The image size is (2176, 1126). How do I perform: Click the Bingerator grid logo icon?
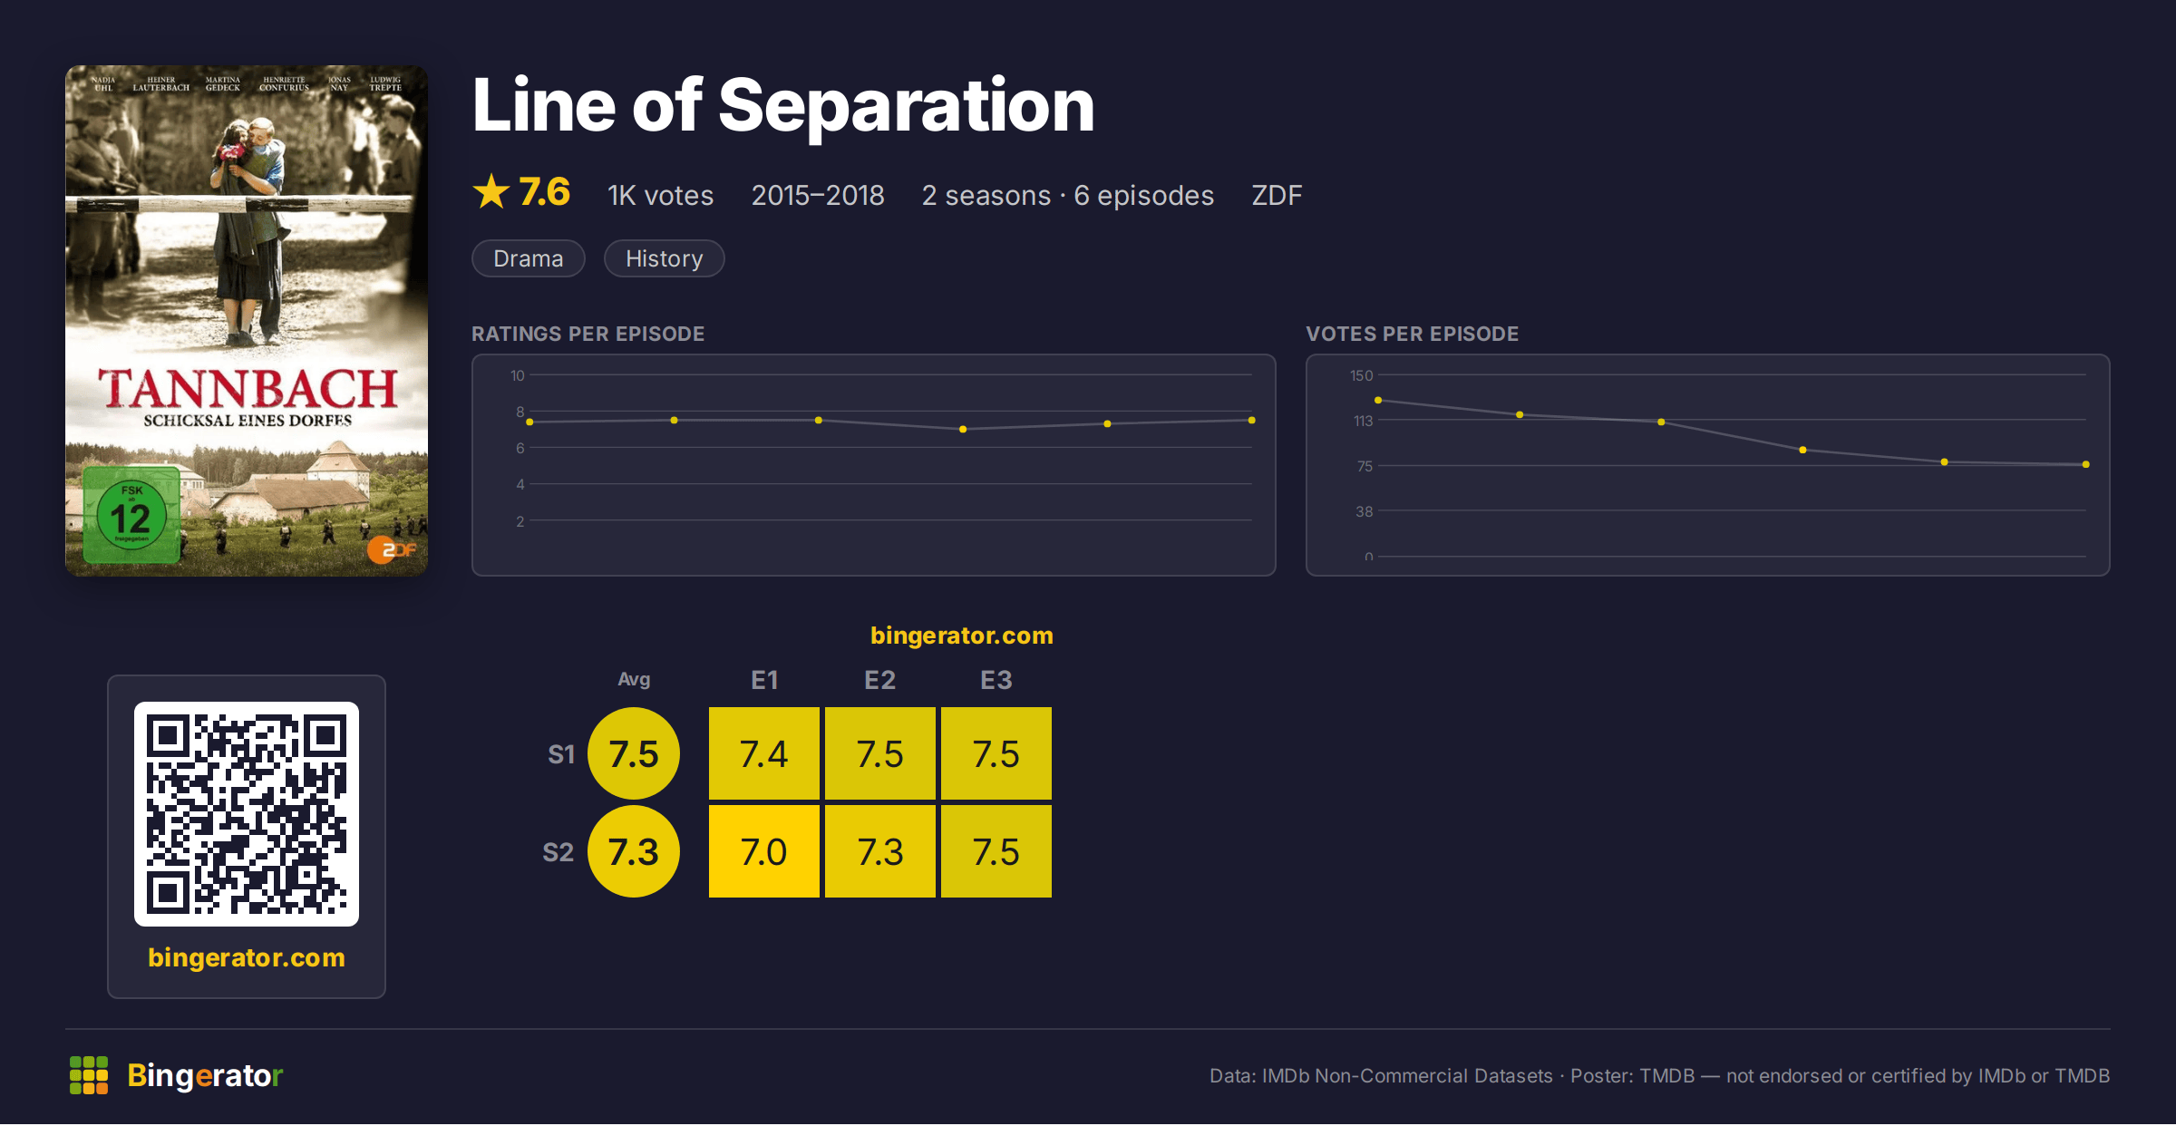(x=89, y=1075)
